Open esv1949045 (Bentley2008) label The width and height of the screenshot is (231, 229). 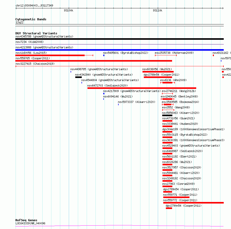179,96
